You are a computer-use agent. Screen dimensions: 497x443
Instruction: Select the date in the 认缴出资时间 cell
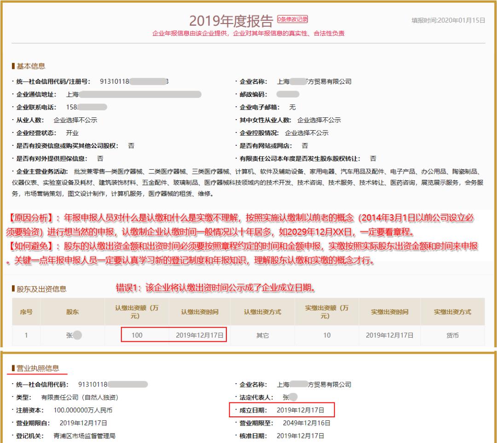click(x=200, y=335)
